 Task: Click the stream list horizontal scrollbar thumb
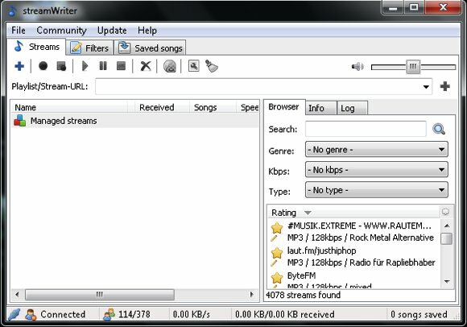pos(100,295)
